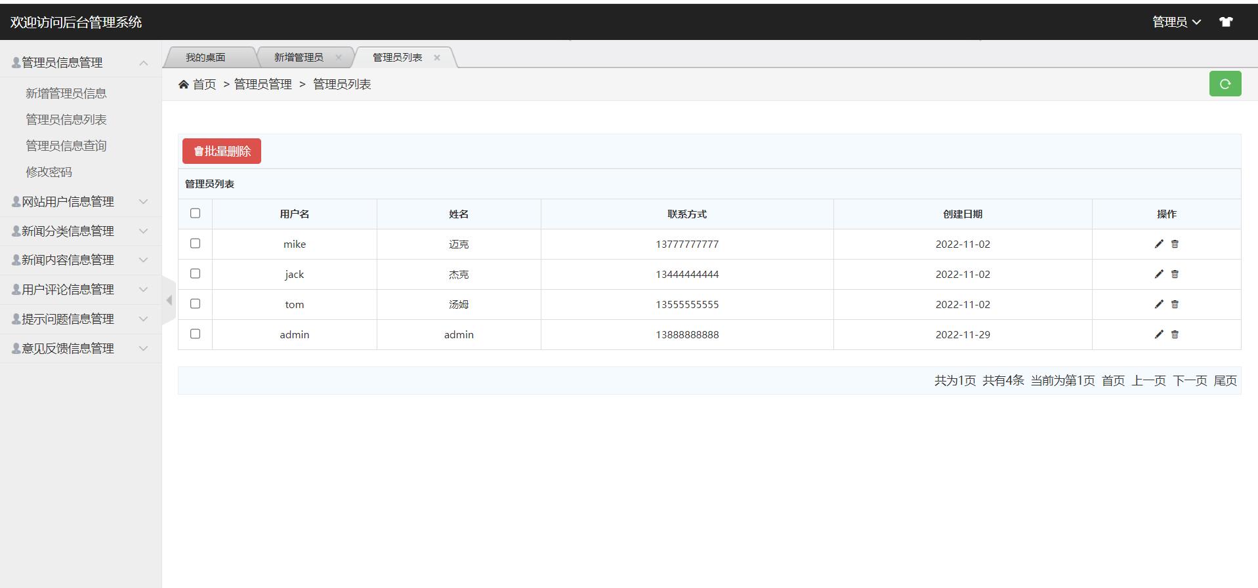Go to 尾页 in pagination

tap(1225, 380)
